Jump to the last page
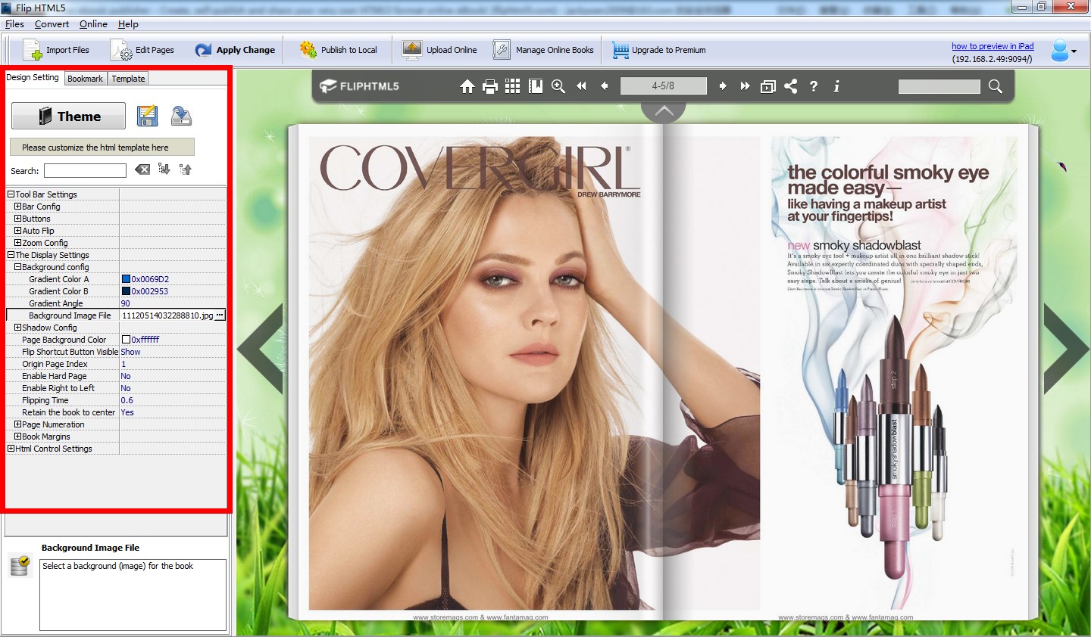The width and height of the screenshot is (1091, 637). tap(746, 86)
